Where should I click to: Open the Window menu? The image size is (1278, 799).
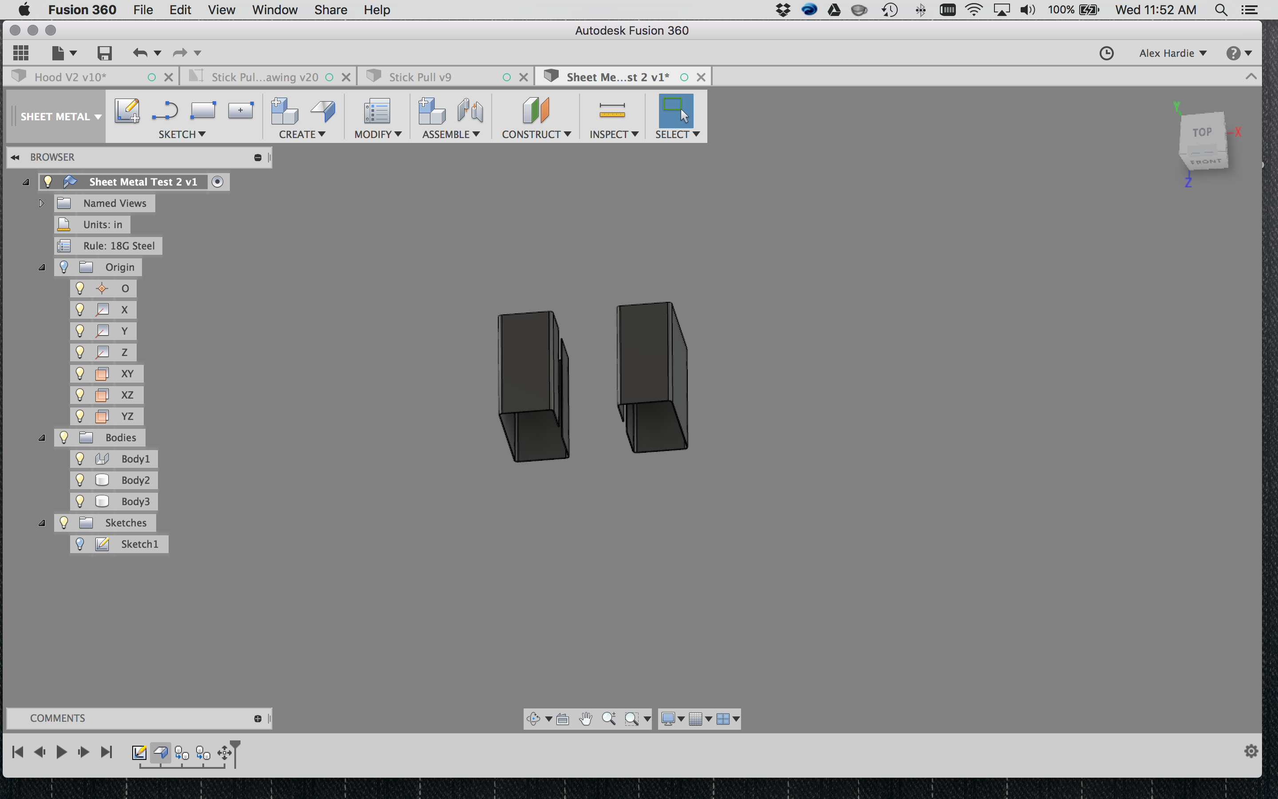pos(275,10)
